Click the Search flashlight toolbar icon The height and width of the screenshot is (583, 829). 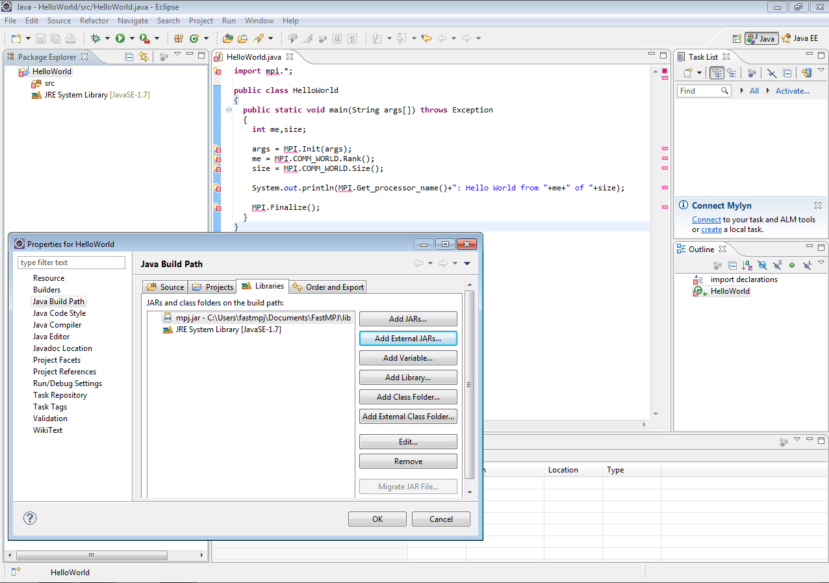[x=258, y=38]
